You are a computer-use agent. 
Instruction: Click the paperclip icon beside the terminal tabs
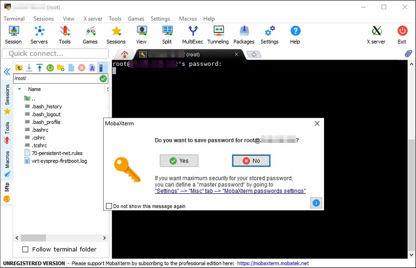click(409, 54)
